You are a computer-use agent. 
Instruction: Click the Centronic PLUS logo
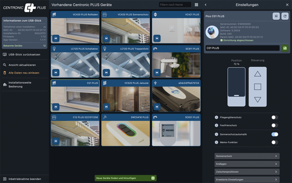[24, 8]
